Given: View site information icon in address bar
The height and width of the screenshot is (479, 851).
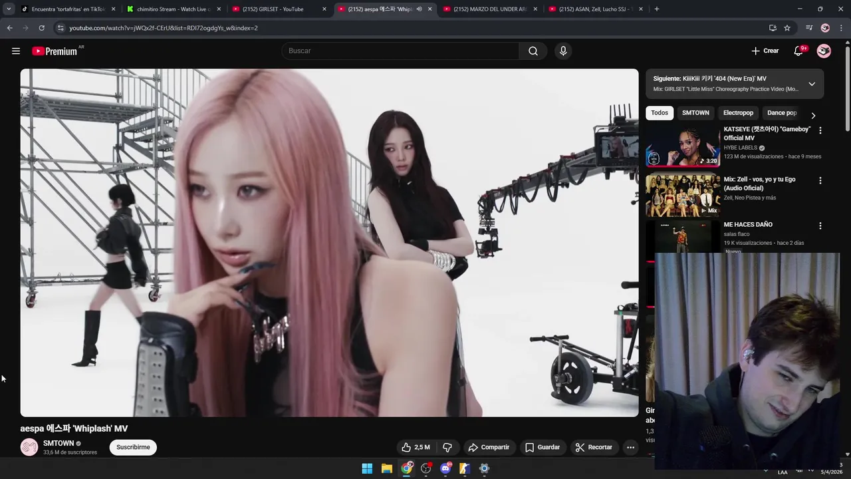Looking at the screenshot, I should (x=61, y=28).
